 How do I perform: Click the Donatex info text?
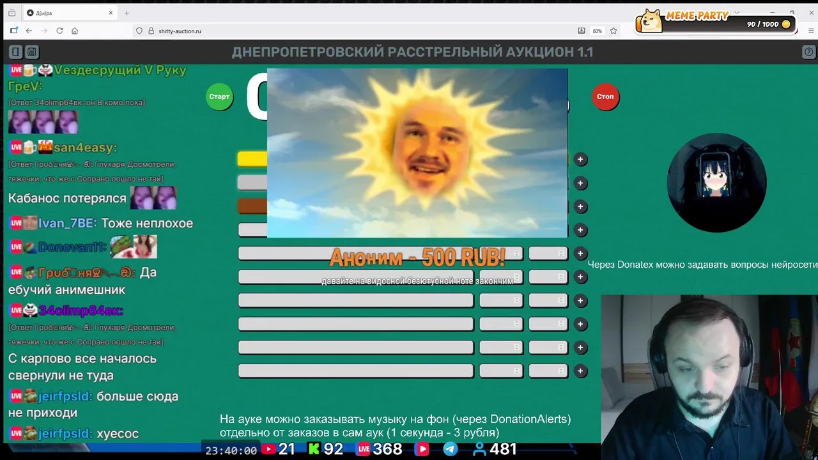coord(702,264)
